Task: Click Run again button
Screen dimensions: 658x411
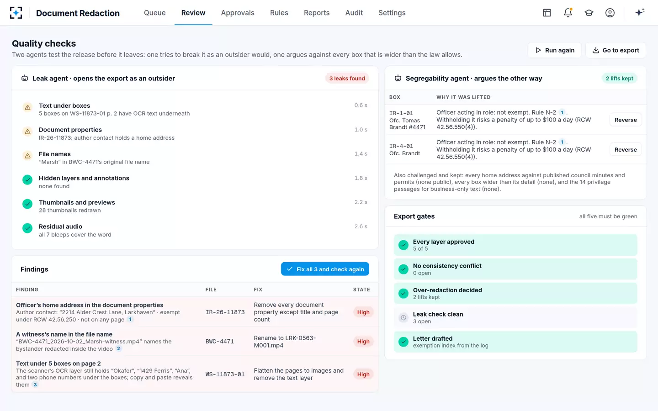Action: point(555,50)
